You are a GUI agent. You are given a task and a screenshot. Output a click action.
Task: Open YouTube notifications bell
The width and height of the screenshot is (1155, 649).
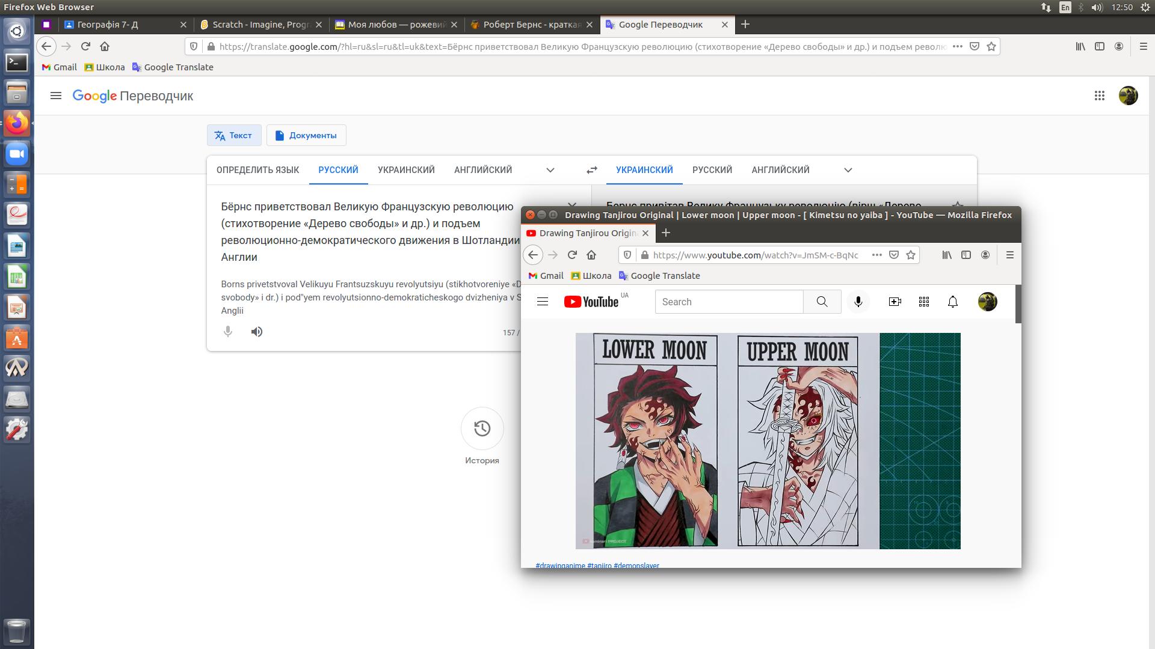(952, 302)
